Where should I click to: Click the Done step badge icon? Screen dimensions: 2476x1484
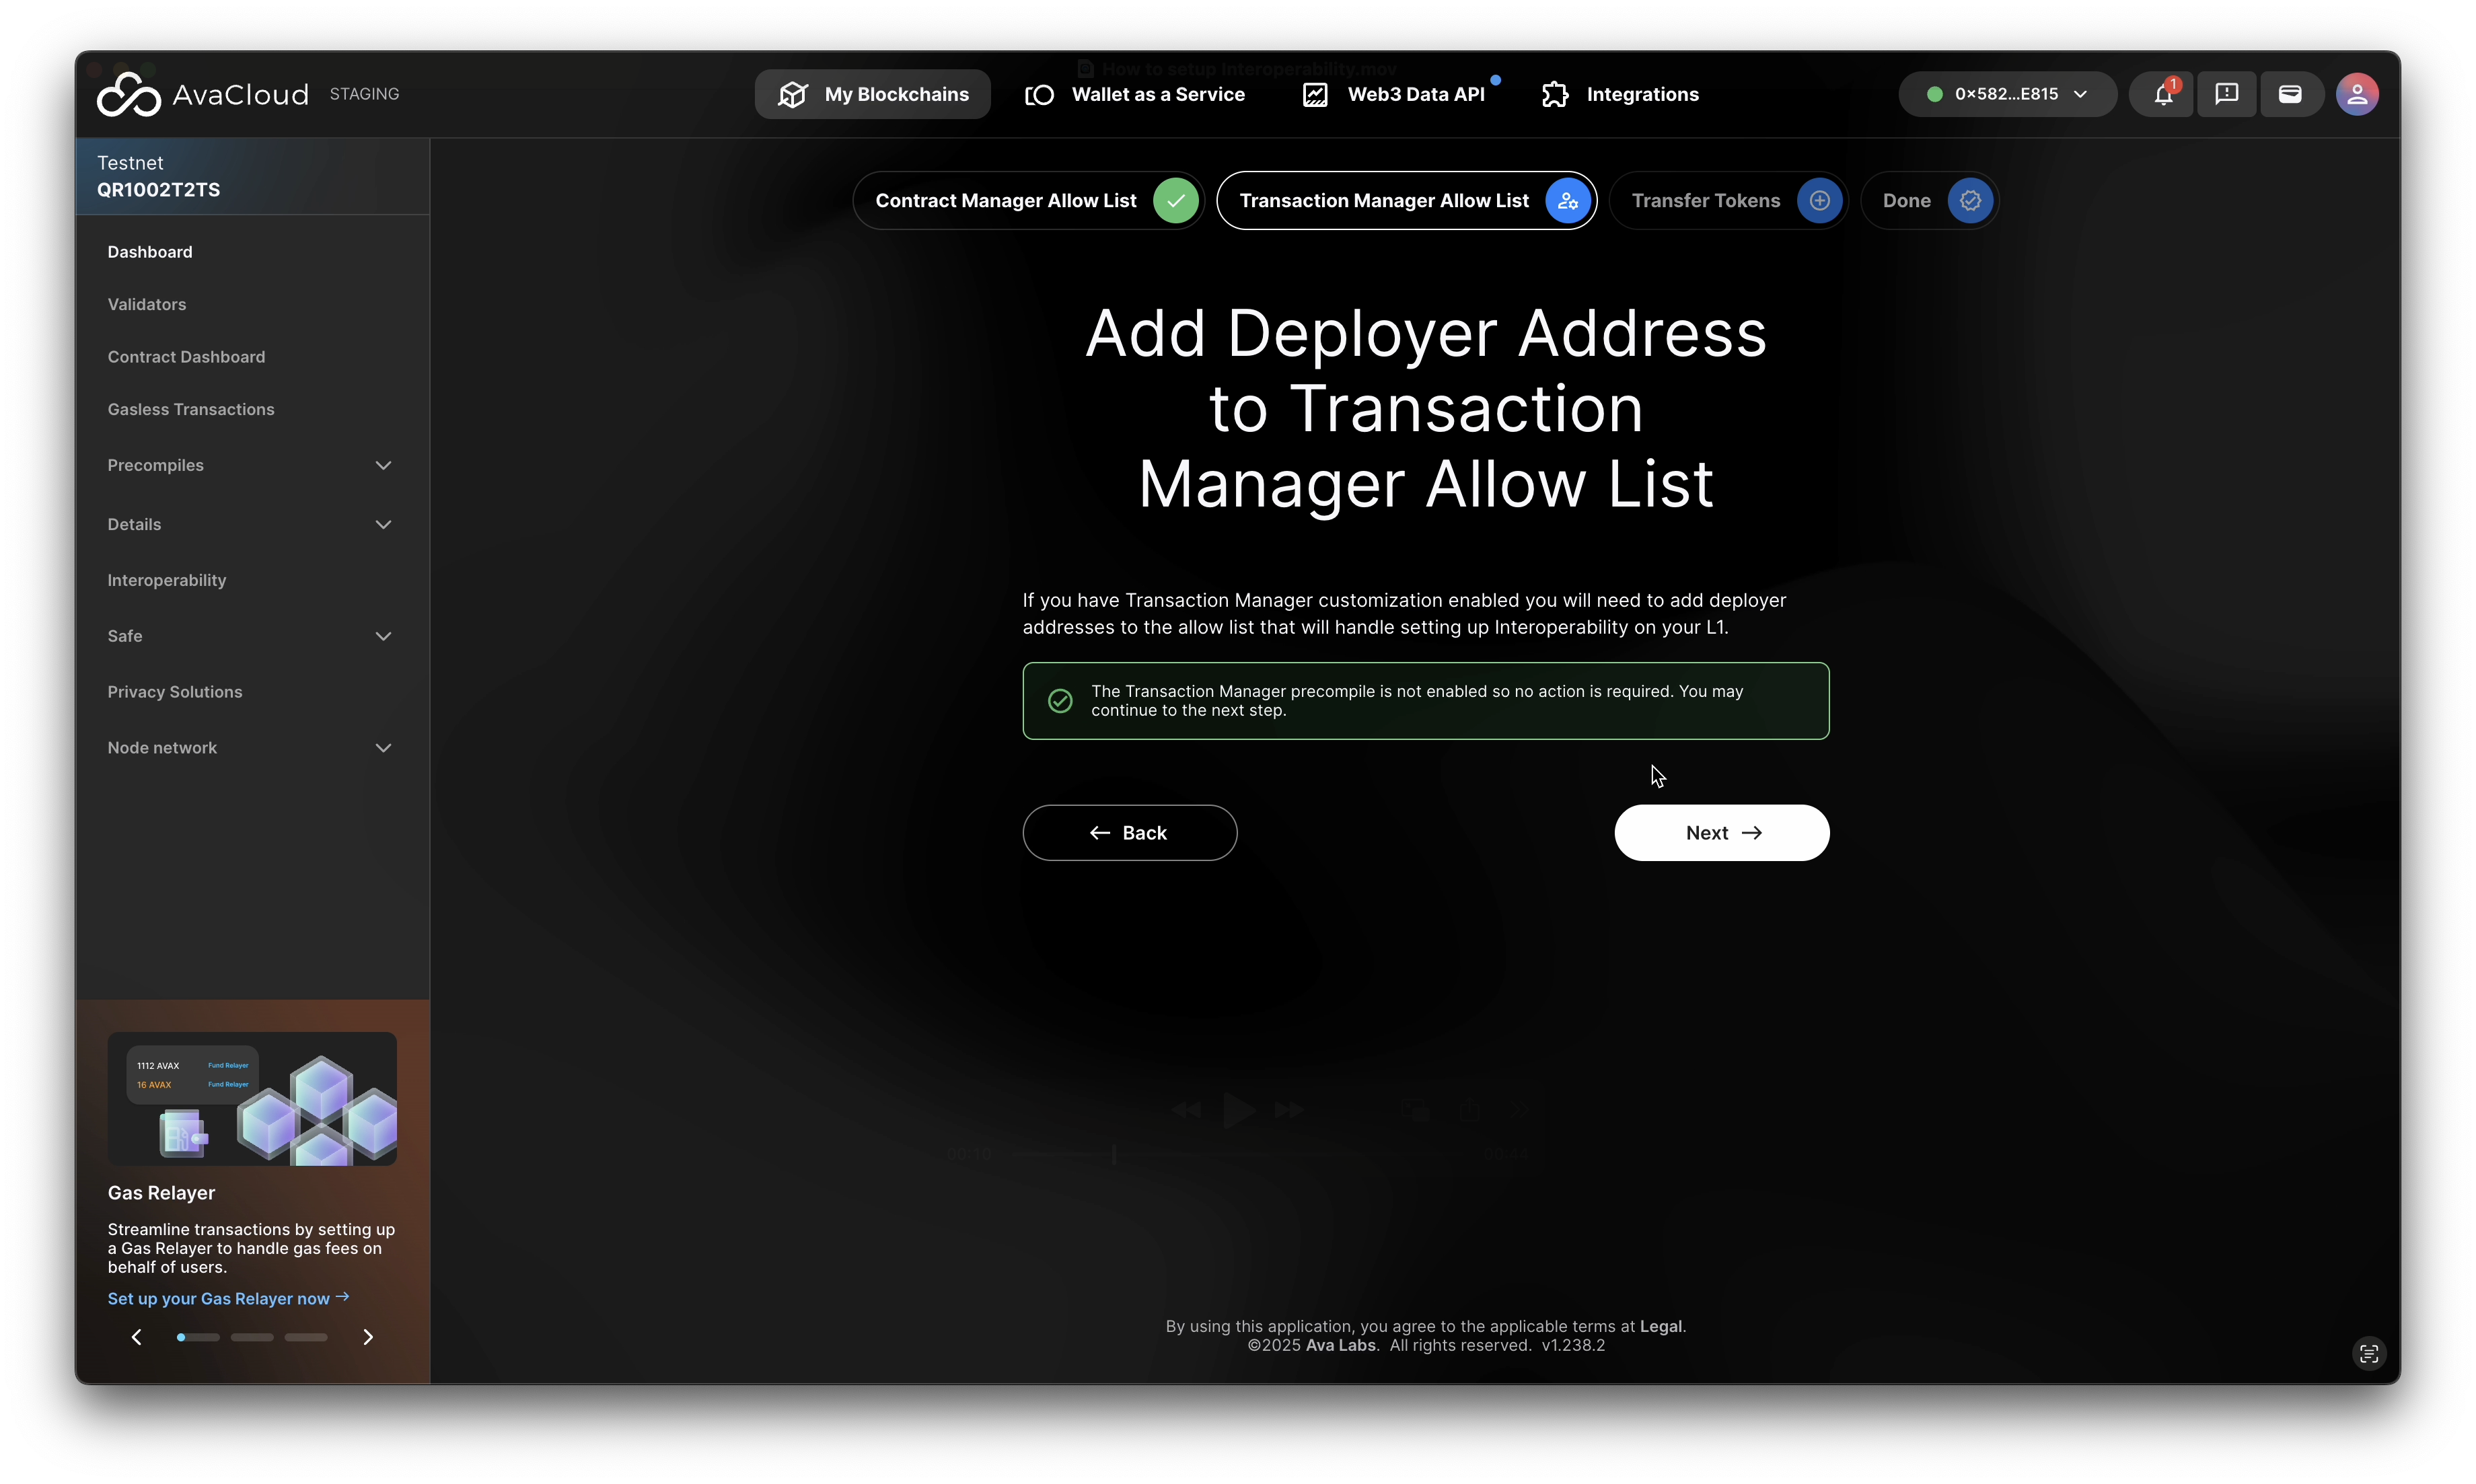coord(1969,201)
